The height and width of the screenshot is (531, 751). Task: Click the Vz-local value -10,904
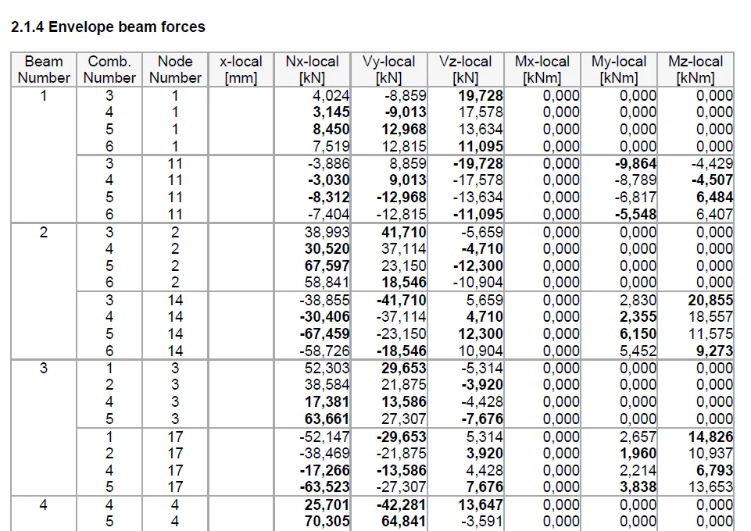pyautogui.click(x=478, y=282)
